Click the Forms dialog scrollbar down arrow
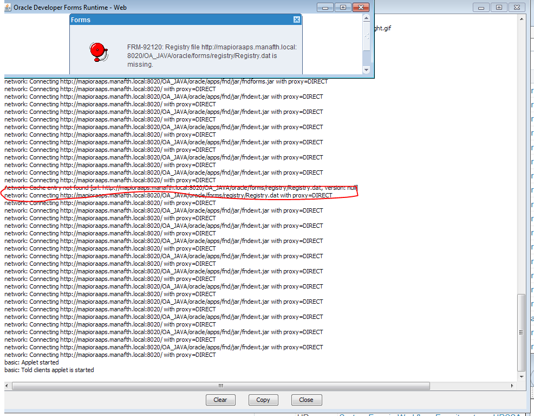 point(367,70)
